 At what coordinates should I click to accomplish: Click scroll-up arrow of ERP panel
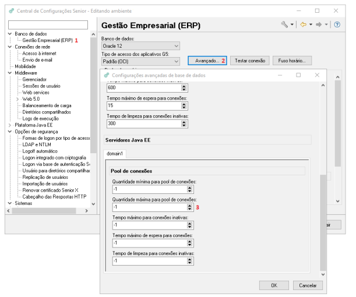tap(337, 77)
